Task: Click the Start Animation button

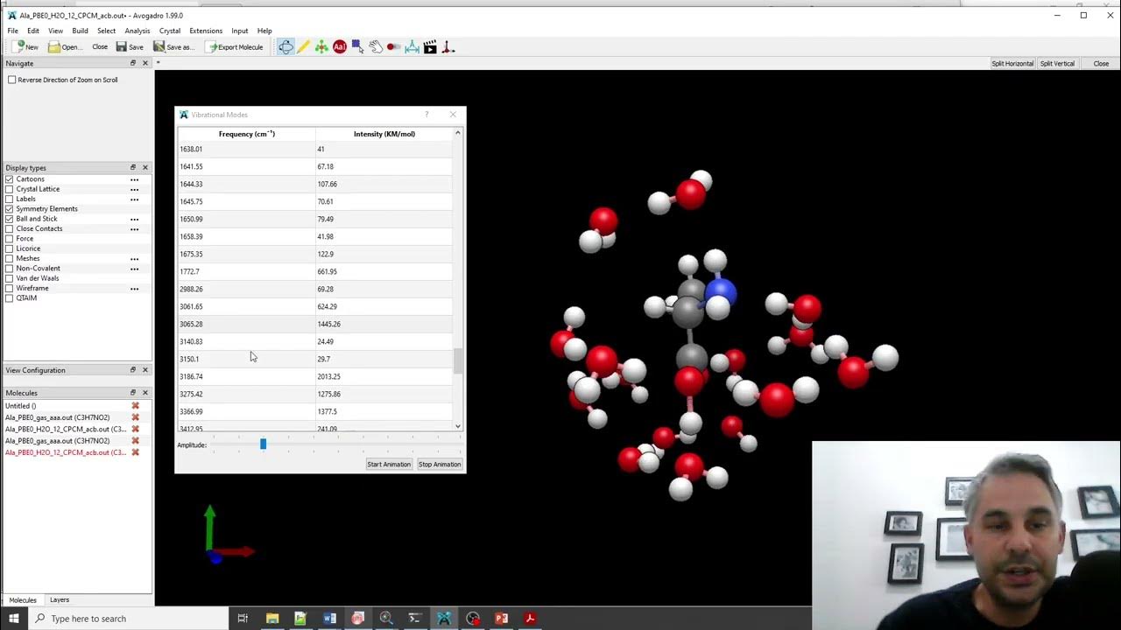Action: click(388, 464)
